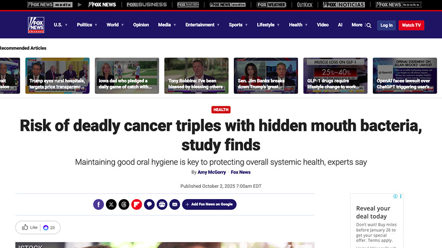This screenshot has height=248, width=442.
Task: Open the Health dropdown menu
Action: [298, 25]
